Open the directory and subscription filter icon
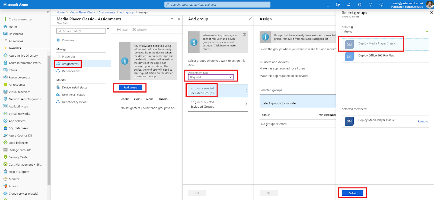Screen dimensions: 434x200 click(x=338, y=5)
